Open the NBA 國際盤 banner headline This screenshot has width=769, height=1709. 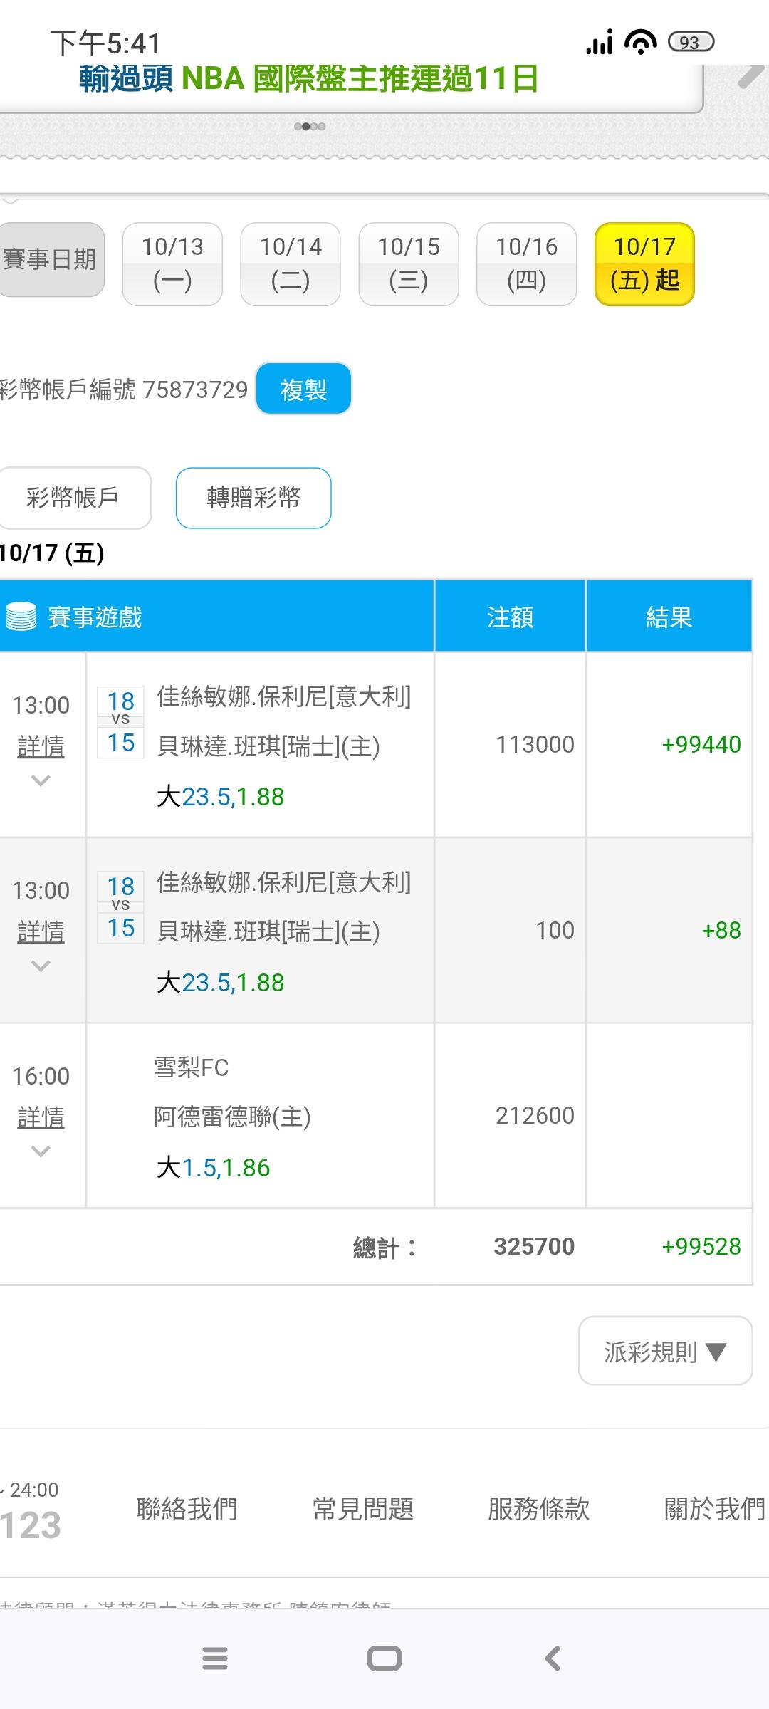[308, 79]
